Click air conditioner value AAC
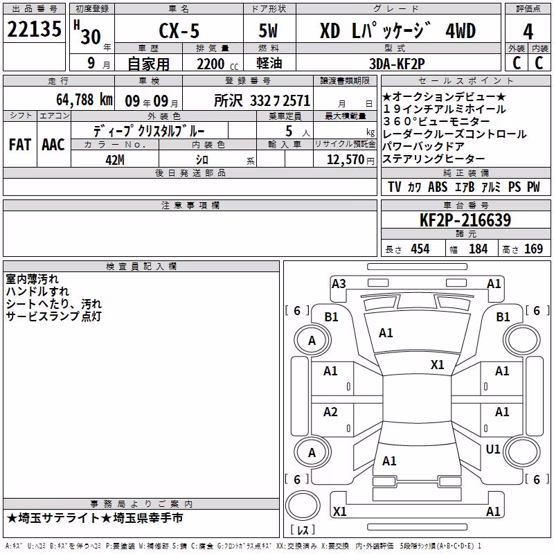554x554 pixels. click(53, 145)
